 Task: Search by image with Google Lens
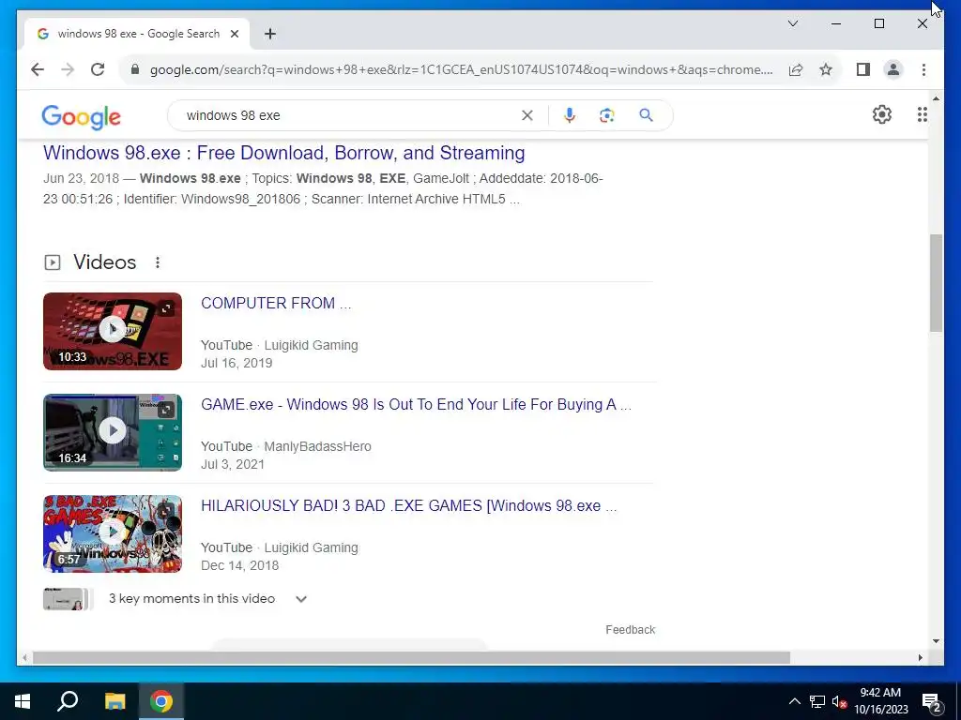coord(607,115)
